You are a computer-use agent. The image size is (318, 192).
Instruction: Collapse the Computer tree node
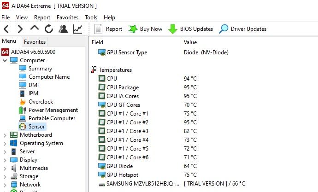click(x=5, y=60)
